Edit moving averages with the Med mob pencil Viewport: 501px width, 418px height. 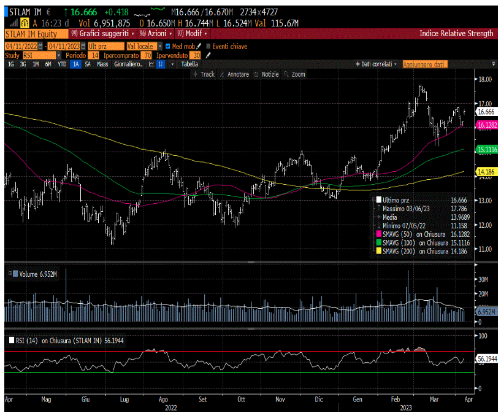click(199, 47)
